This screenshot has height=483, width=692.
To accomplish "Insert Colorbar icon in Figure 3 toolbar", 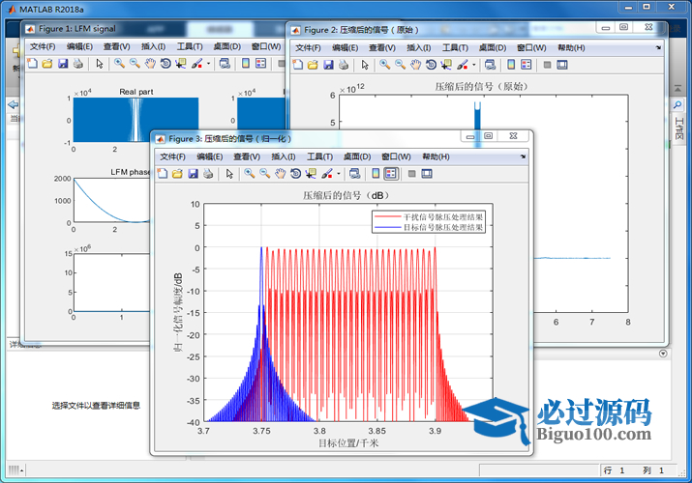I will click(x=376, y=174).
